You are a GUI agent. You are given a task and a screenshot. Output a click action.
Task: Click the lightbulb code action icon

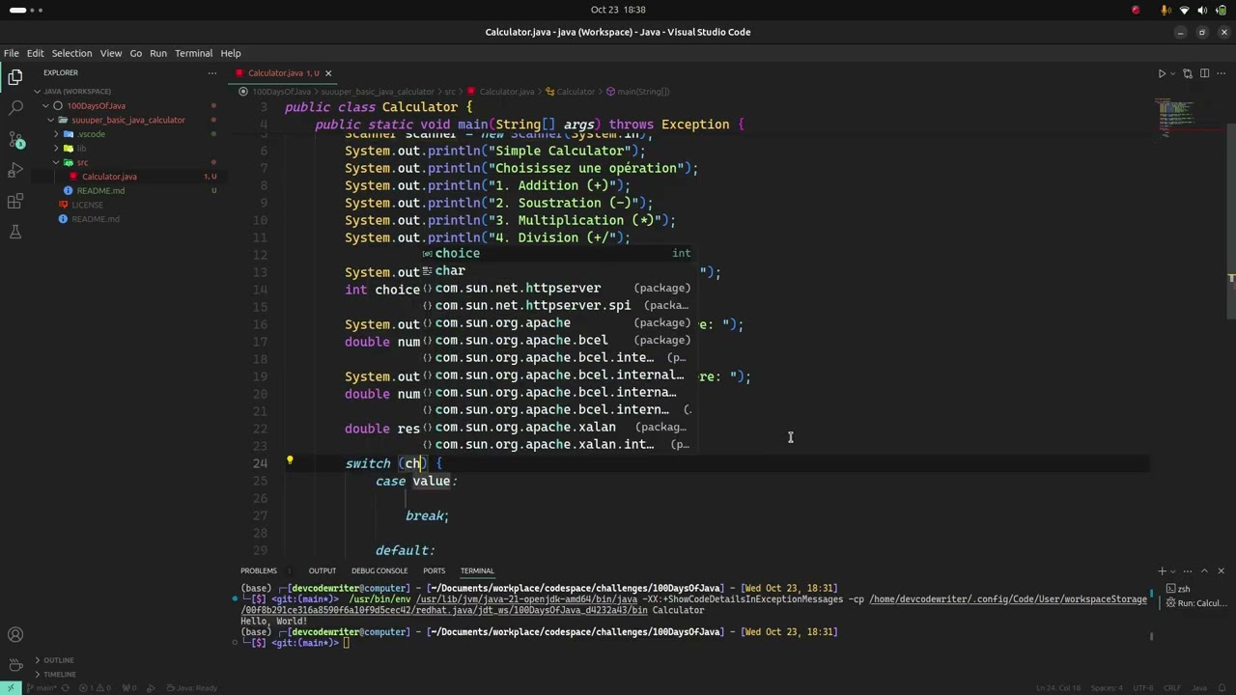pos(290,461)
